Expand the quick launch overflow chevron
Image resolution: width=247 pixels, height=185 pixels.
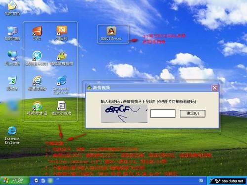(x=58, y=179)
